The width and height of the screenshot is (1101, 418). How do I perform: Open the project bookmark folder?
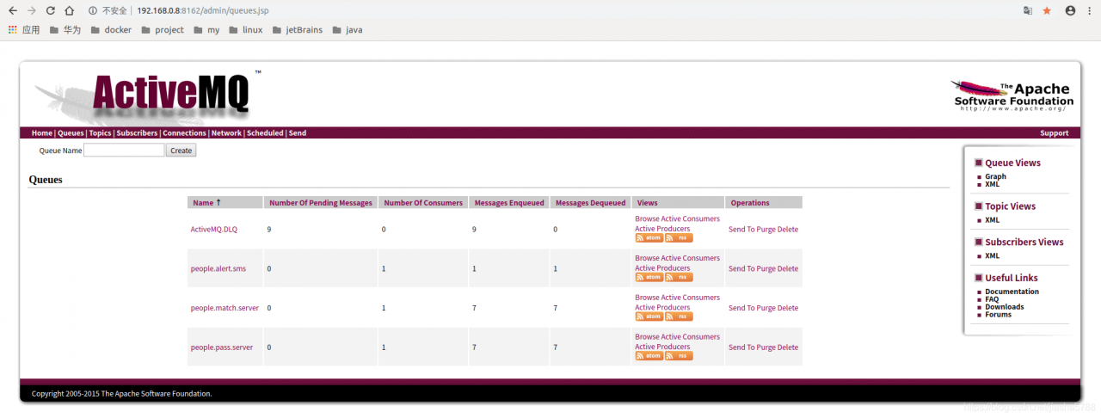point(162,29)
